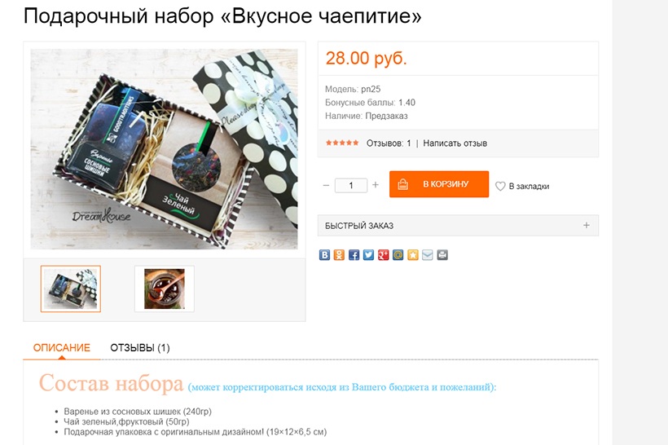This screenshot has width=668, height=445.
Task: Share via VKontakte icon
Action: (x=324, y=255)
